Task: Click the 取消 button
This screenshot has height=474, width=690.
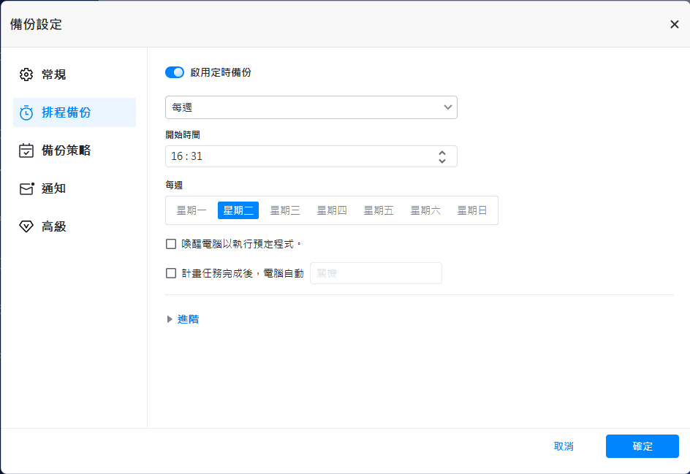Action: (x=564, y=446)
